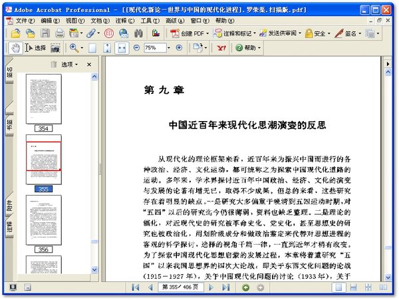Enable Continuous page layout

pos(353,287)
